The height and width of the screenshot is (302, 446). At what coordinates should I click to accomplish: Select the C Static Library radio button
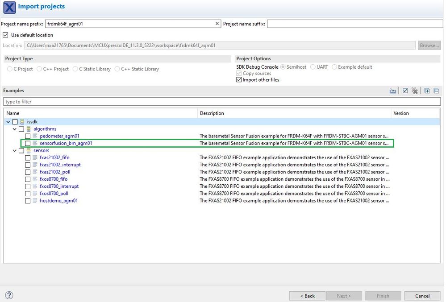[75, 69]
